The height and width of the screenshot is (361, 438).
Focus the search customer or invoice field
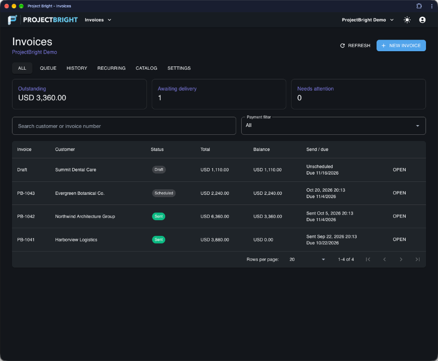tap(124, 126)
